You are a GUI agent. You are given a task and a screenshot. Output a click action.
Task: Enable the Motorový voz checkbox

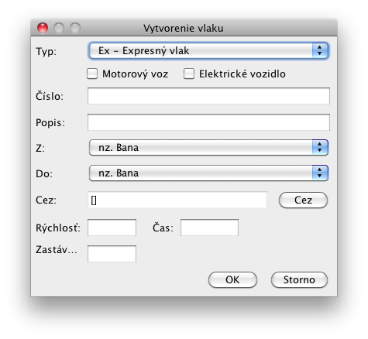pos(92,74)
